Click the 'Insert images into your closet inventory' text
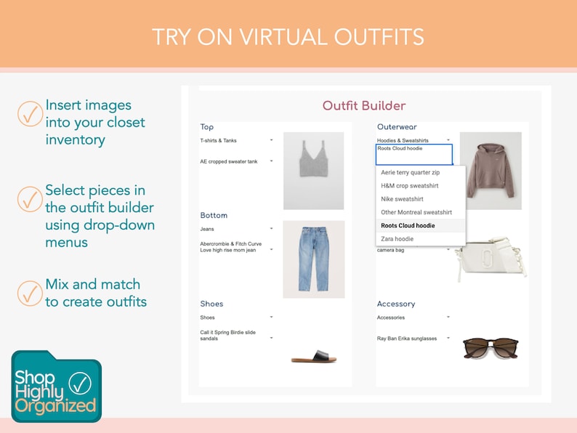Viewport: 577px width, 433px height. pyautogui.click(x=95, y=123)
